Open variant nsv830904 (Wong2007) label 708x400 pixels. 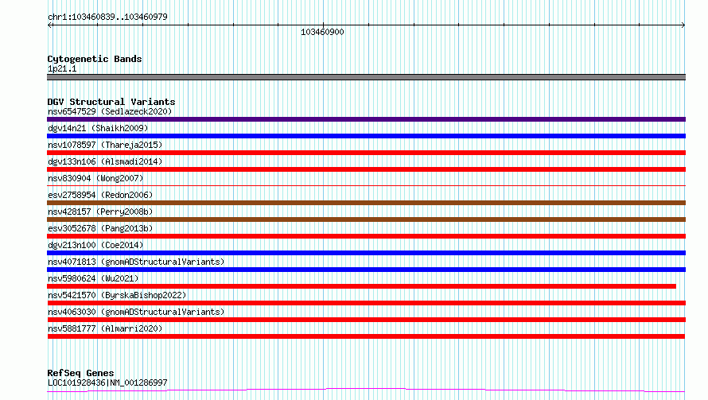[95, 178]
